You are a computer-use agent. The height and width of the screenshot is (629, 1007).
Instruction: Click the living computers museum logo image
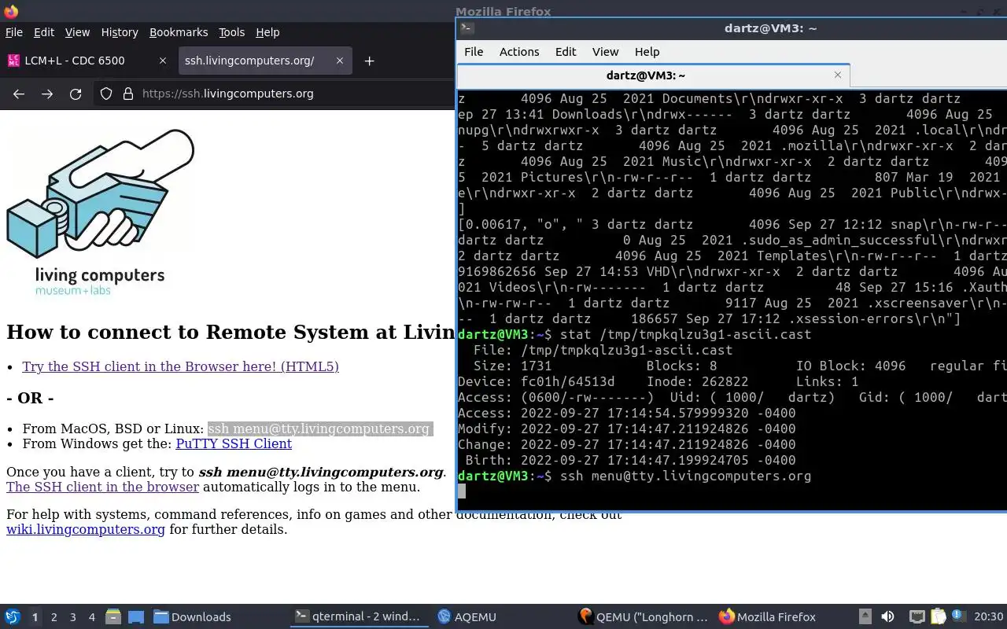(x=101, y=213)
